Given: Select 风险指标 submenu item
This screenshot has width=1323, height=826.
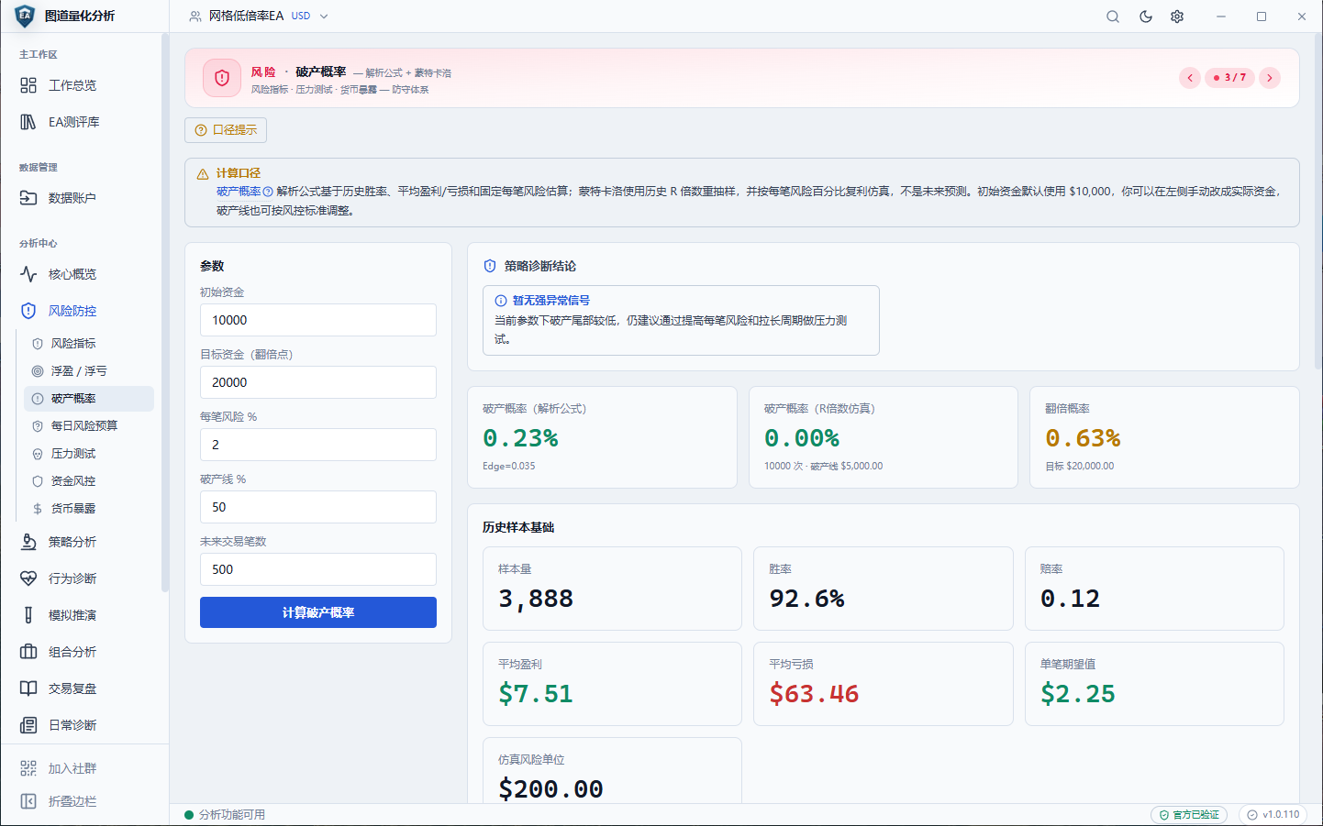Looking at the screenshot, I should pyautogui.click(x=89, y=344).
